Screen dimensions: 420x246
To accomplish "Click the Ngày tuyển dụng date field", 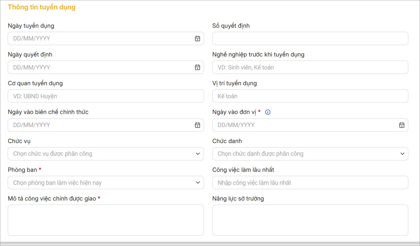I will (x=100, y=38).
